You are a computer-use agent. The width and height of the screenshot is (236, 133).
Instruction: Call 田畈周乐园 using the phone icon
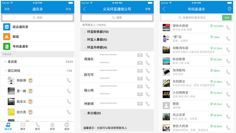pos(228,50)
